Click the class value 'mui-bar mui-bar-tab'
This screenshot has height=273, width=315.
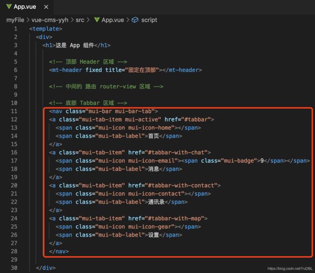coord(120,111)
